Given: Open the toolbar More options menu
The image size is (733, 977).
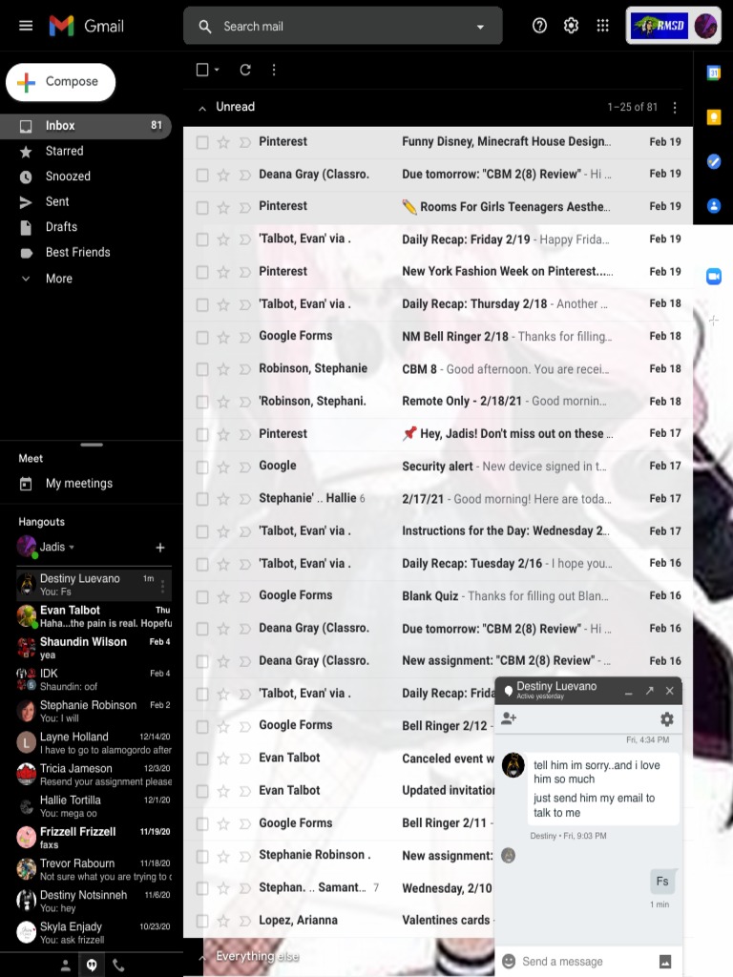Looking at the screenshot, I should pyautogui.click(x=274, y=70).
